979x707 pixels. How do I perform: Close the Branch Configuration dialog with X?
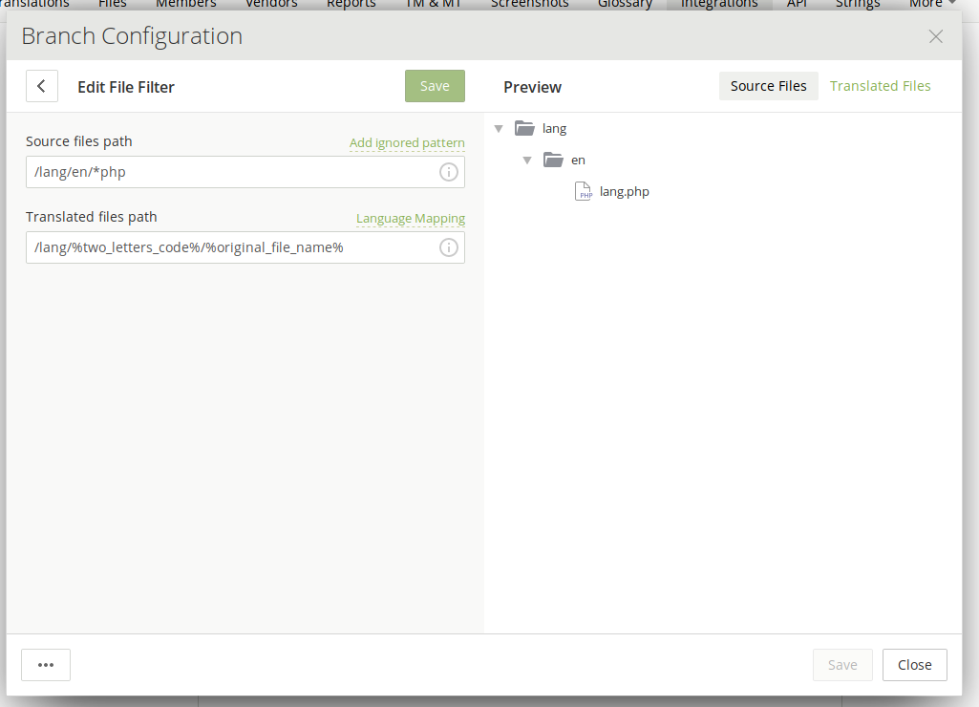pos(935,37)
